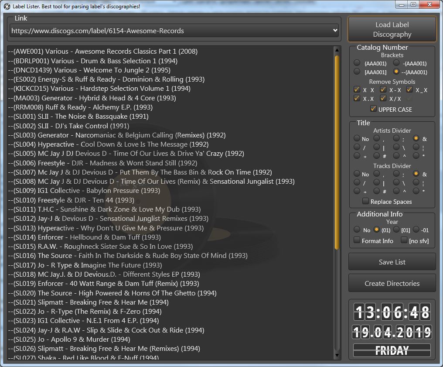Select the [AAA001] square brackets option

357,72
